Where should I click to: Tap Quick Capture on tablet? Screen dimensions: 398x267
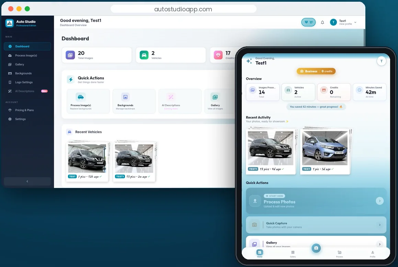point(316,225)
